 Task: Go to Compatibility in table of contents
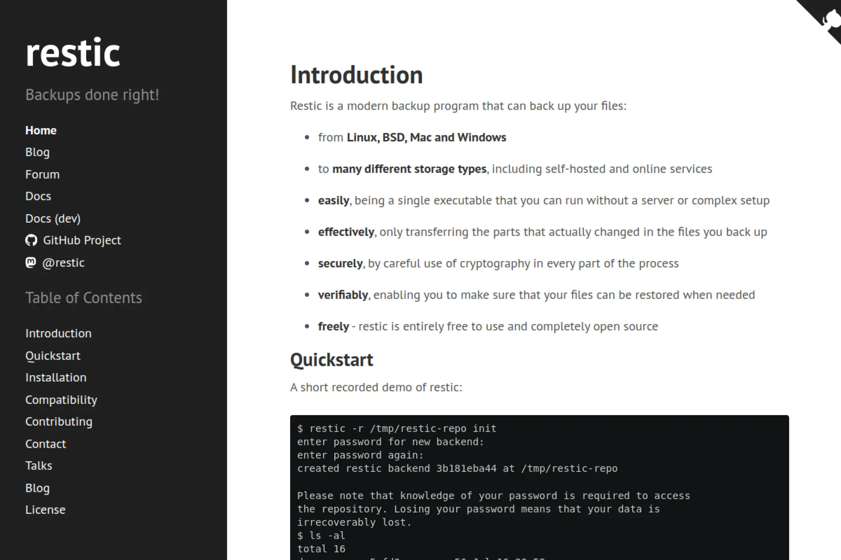(61, 400)
